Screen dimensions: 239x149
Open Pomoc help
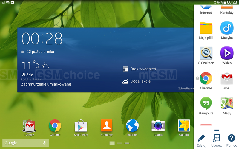coord(232,140)
